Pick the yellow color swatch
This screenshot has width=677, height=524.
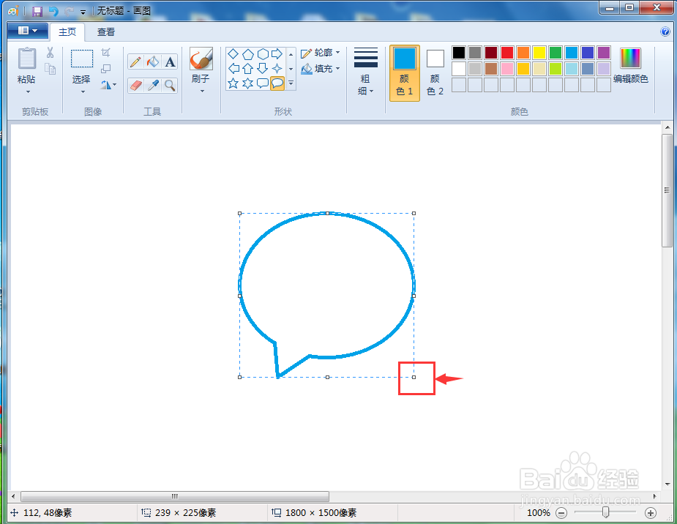point(539,53)
